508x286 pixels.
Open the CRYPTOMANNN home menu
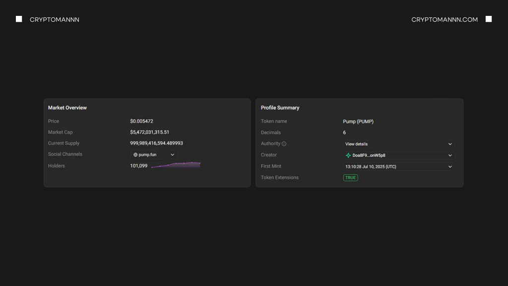(x=54, y=19)
